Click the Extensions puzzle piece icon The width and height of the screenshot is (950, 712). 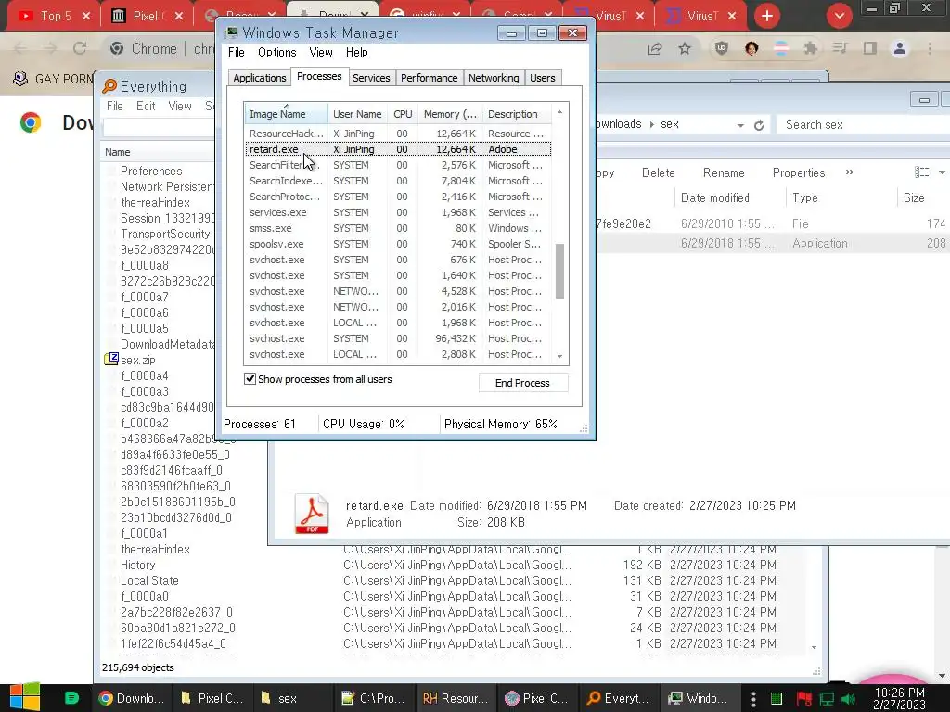pos(810,48)
